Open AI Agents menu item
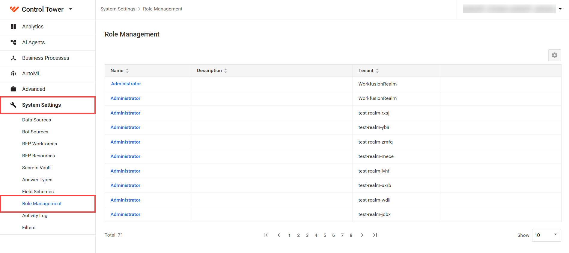This screenshot has height=253, width=569. (48, 42)
